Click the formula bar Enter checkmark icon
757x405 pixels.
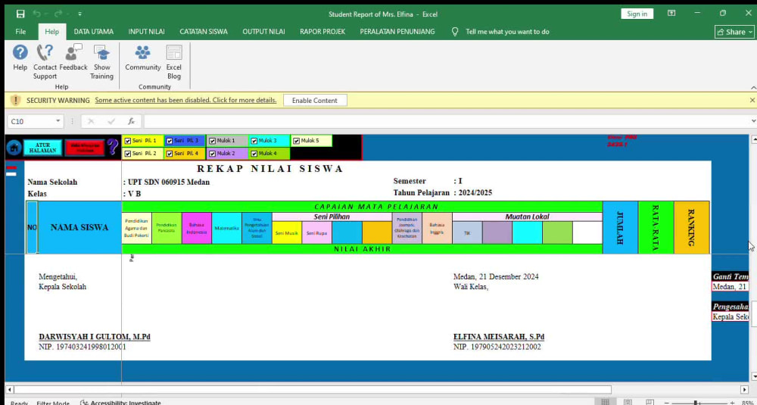pos(111,121)
